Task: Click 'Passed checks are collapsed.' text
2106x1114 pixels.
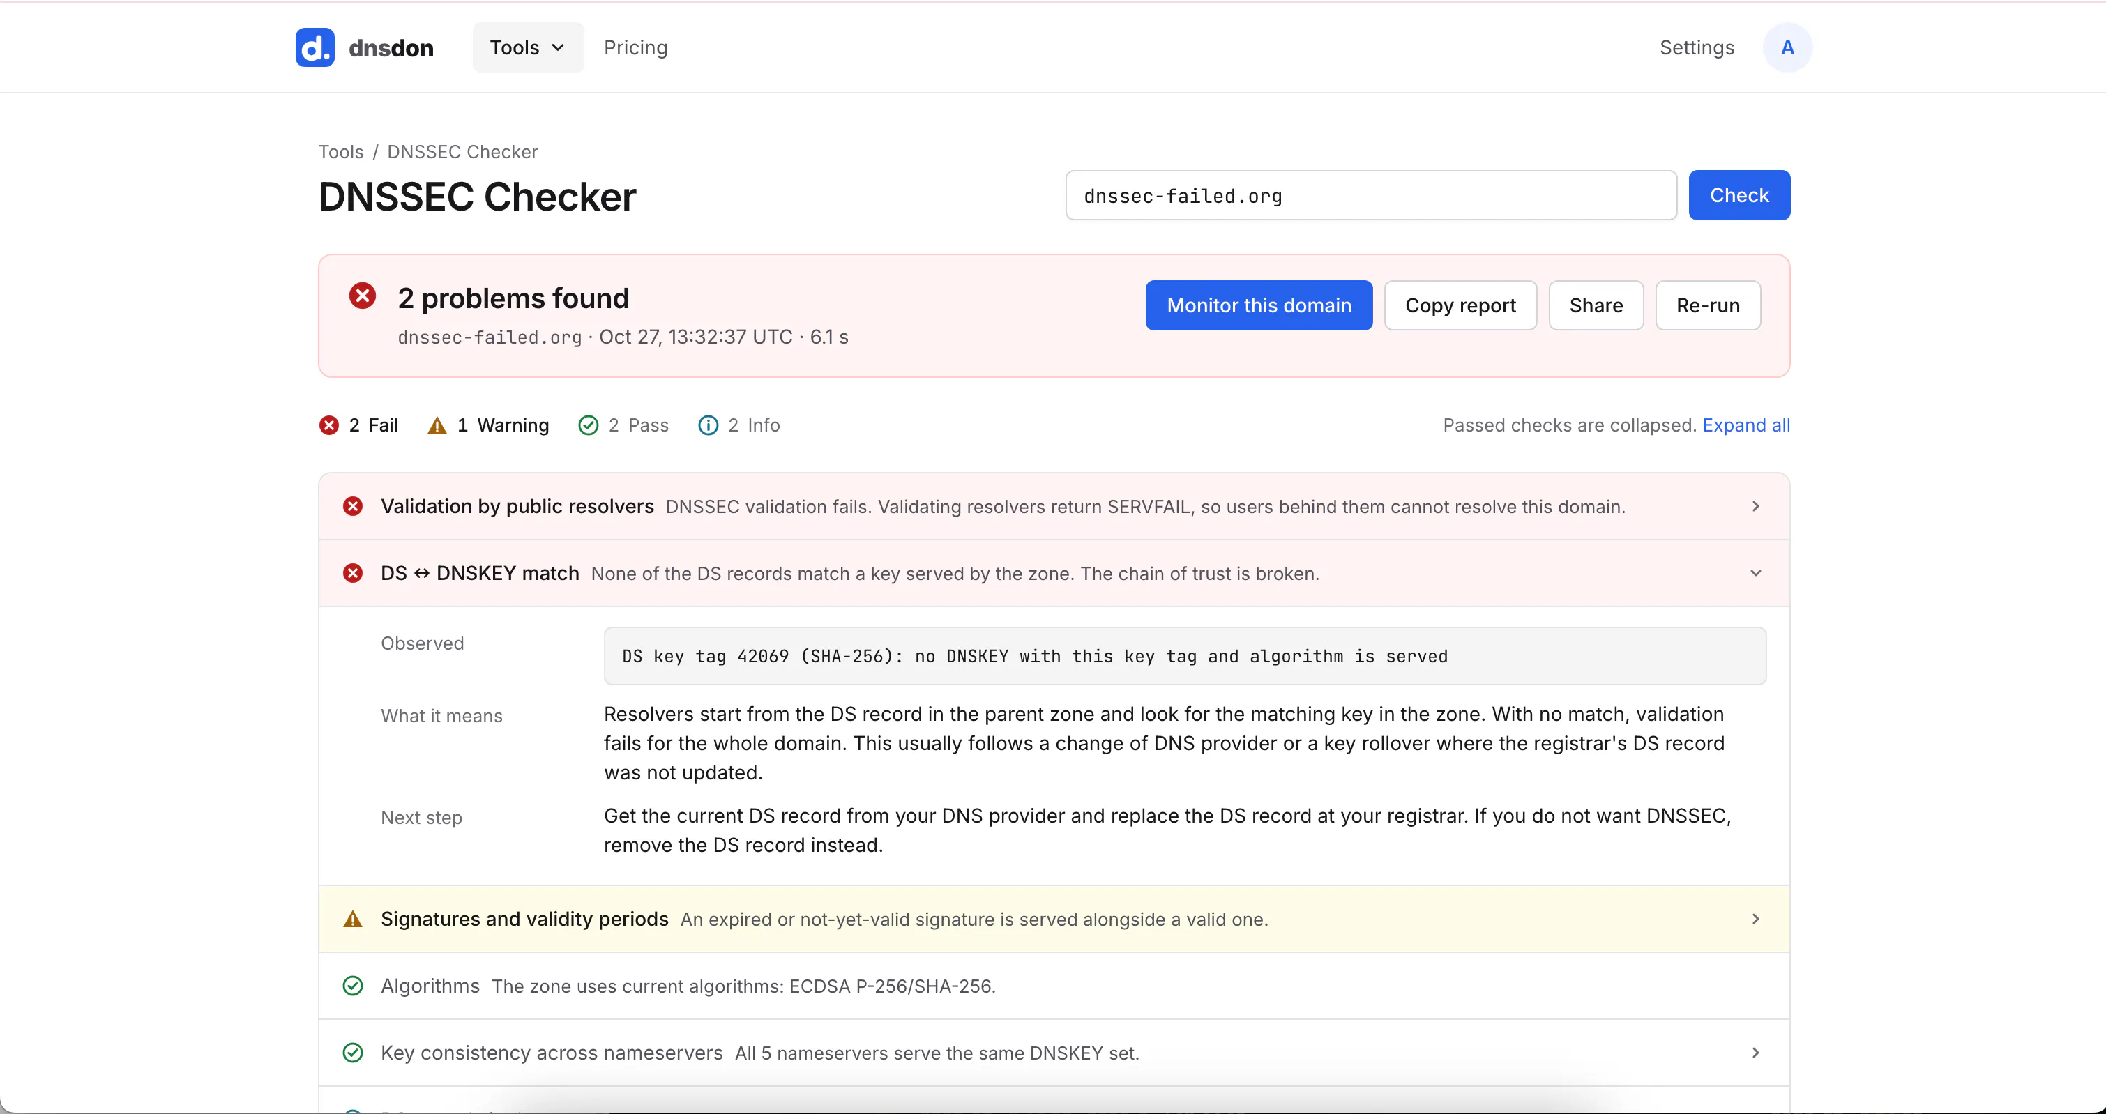Action: pyautogui.click(x=1570, y=425)
